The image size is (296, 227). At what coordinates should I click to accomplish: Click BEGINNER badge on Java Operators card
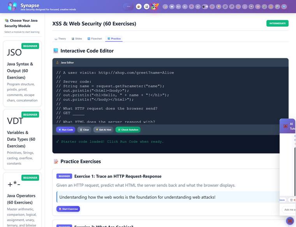click(x=30, y=178)
